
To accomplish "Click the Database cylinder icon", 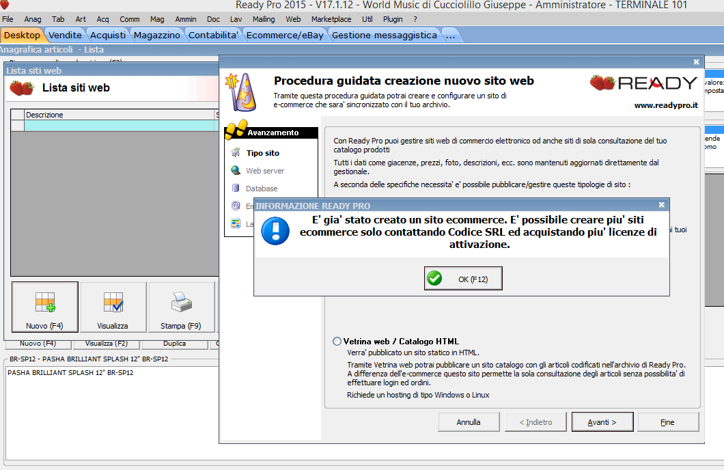I will click(236, 188).
